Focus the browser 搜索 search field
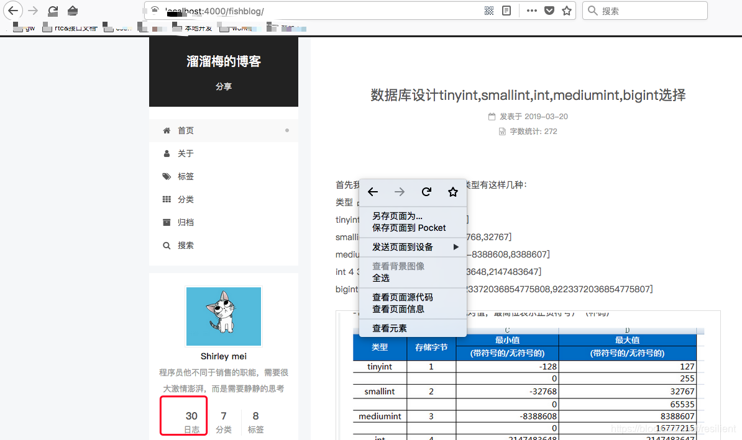This screenshot has height=440, width=742. (645, 11)
